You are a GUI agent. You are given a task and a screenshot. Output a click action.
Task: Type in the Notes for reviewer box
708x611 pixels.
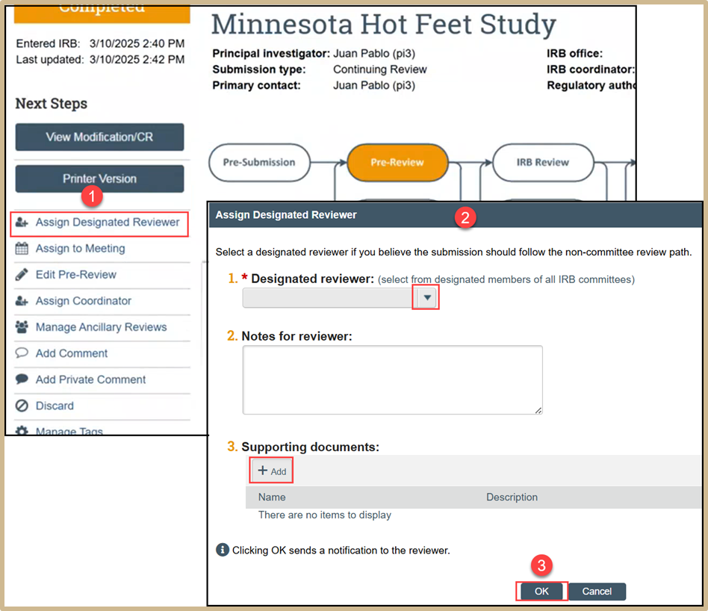point(392,379)
